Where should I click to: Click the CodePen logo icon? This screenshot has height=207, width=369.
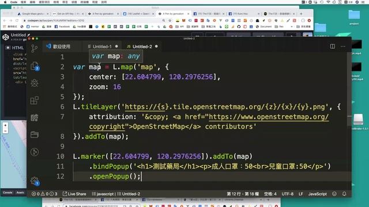[x=6, y=37]
